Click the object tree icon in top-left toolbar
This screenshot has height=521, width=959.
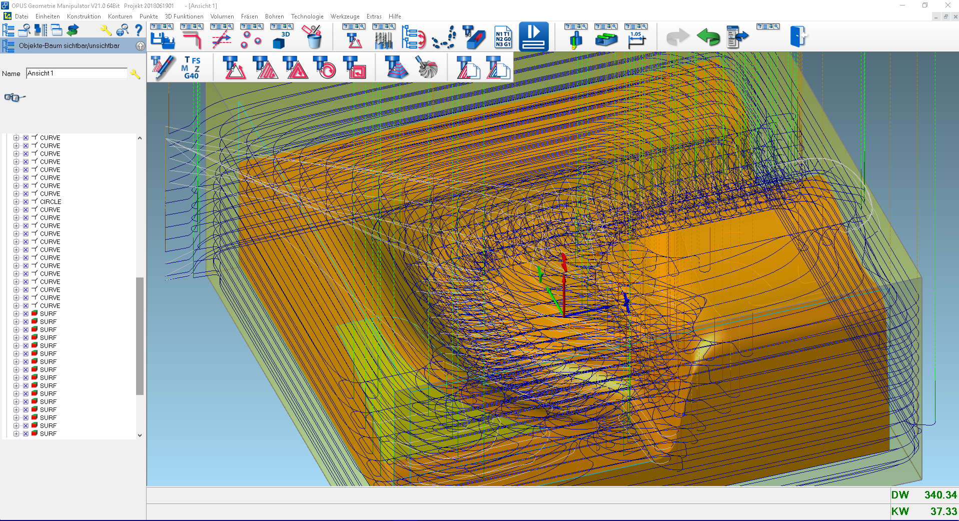[x=9, y=30]
